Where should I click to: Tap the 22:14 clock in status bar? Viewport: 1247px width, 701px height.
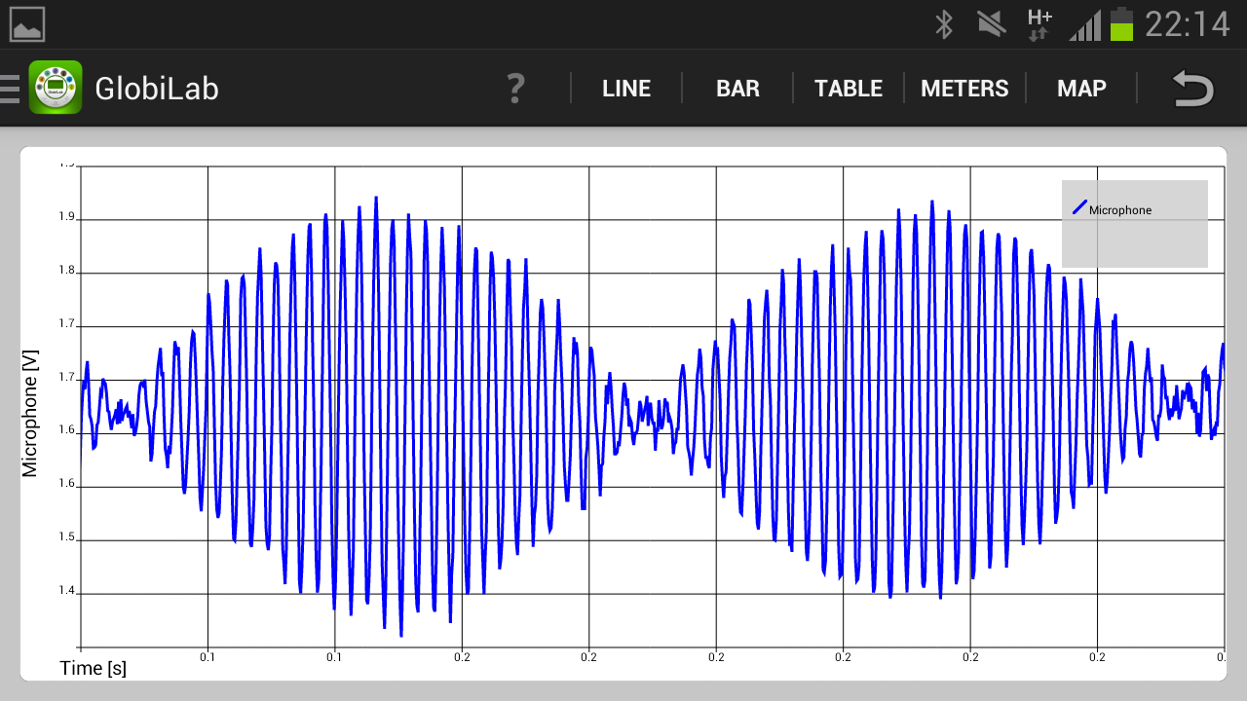coord(1188,24)
